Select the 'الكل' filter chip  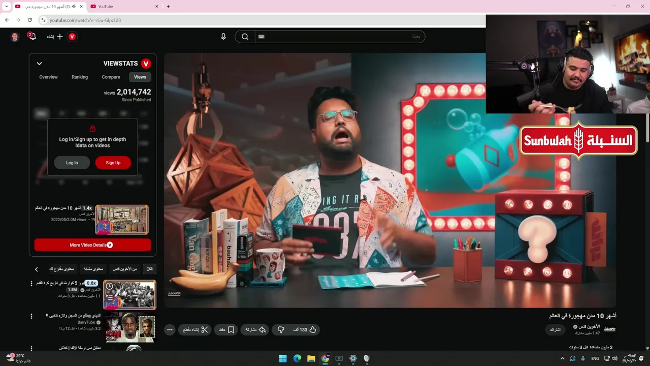(x=149, y=269)
